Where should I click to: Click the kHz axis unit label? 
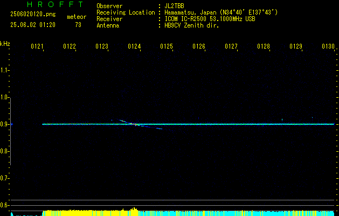tap(5, 44)
